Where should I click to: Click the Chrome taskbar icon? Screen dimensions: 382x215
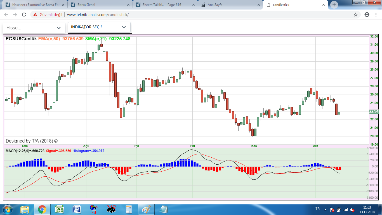tap(42, 209)
